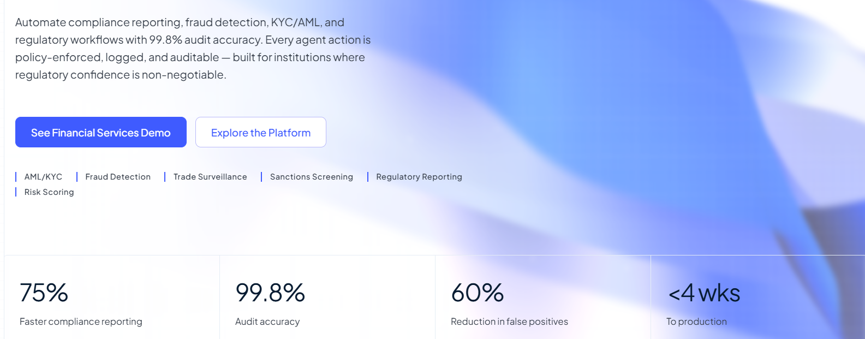
Task: Click the 60% statistic figure
Action: point(478,293)
